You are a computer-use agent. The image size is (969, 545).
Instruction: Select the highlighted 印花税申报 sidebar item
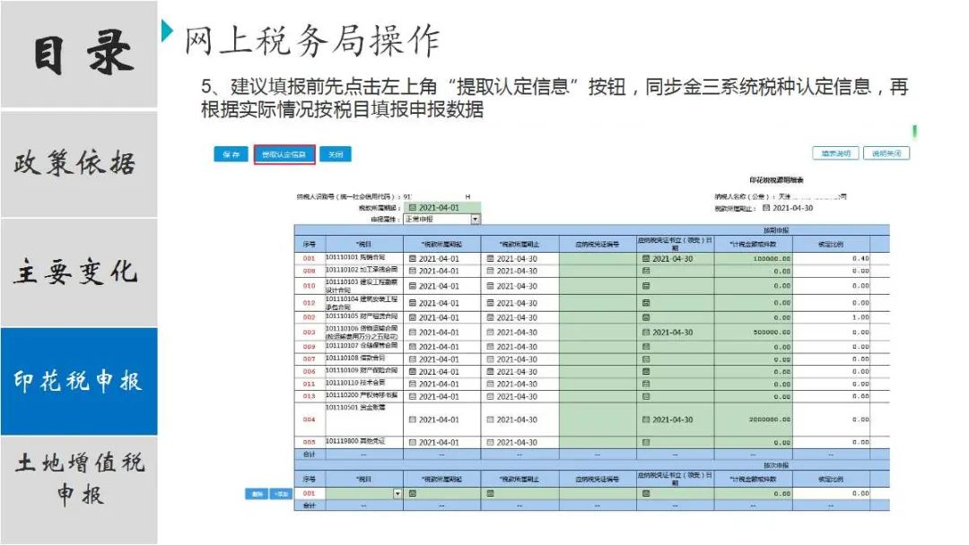79,382
